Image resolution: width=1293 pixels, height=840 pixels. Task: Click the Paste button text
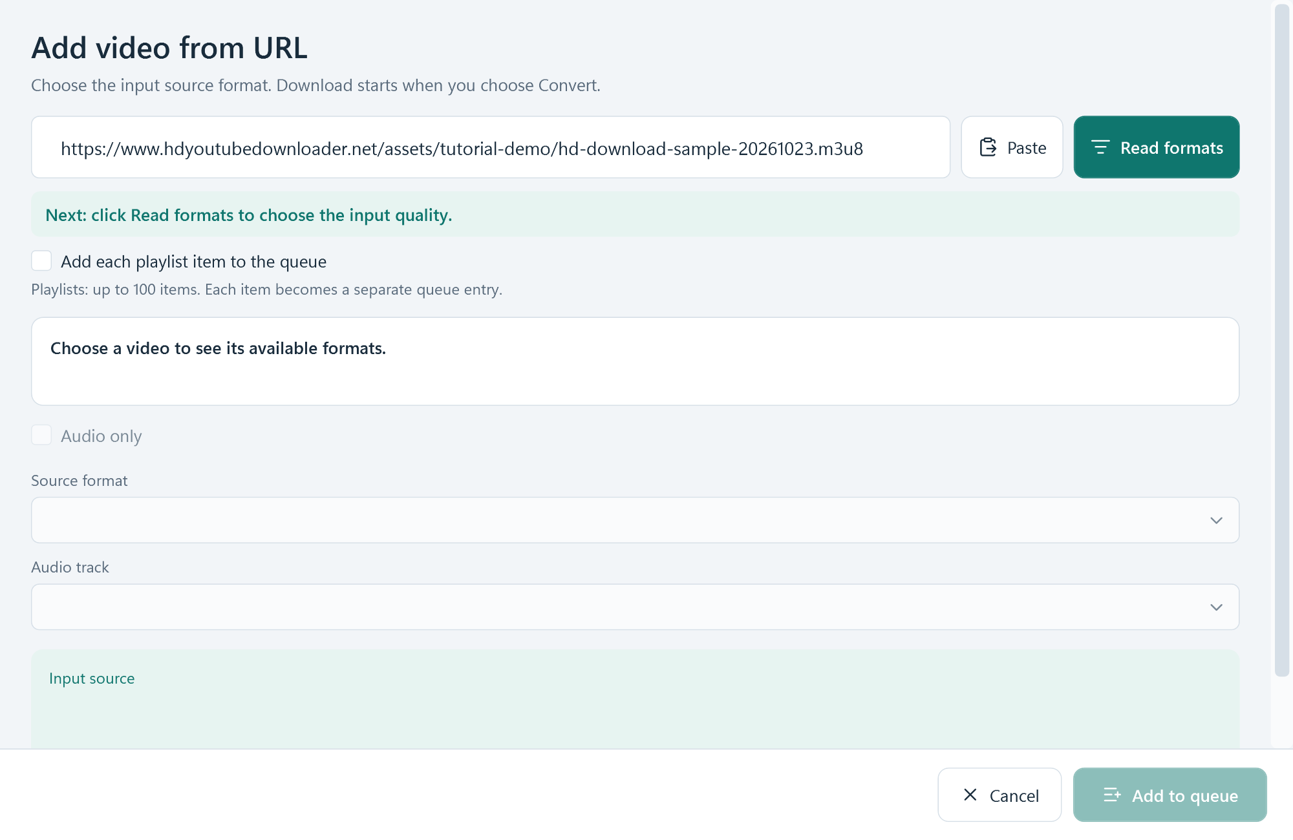[x=1027, y=148]
